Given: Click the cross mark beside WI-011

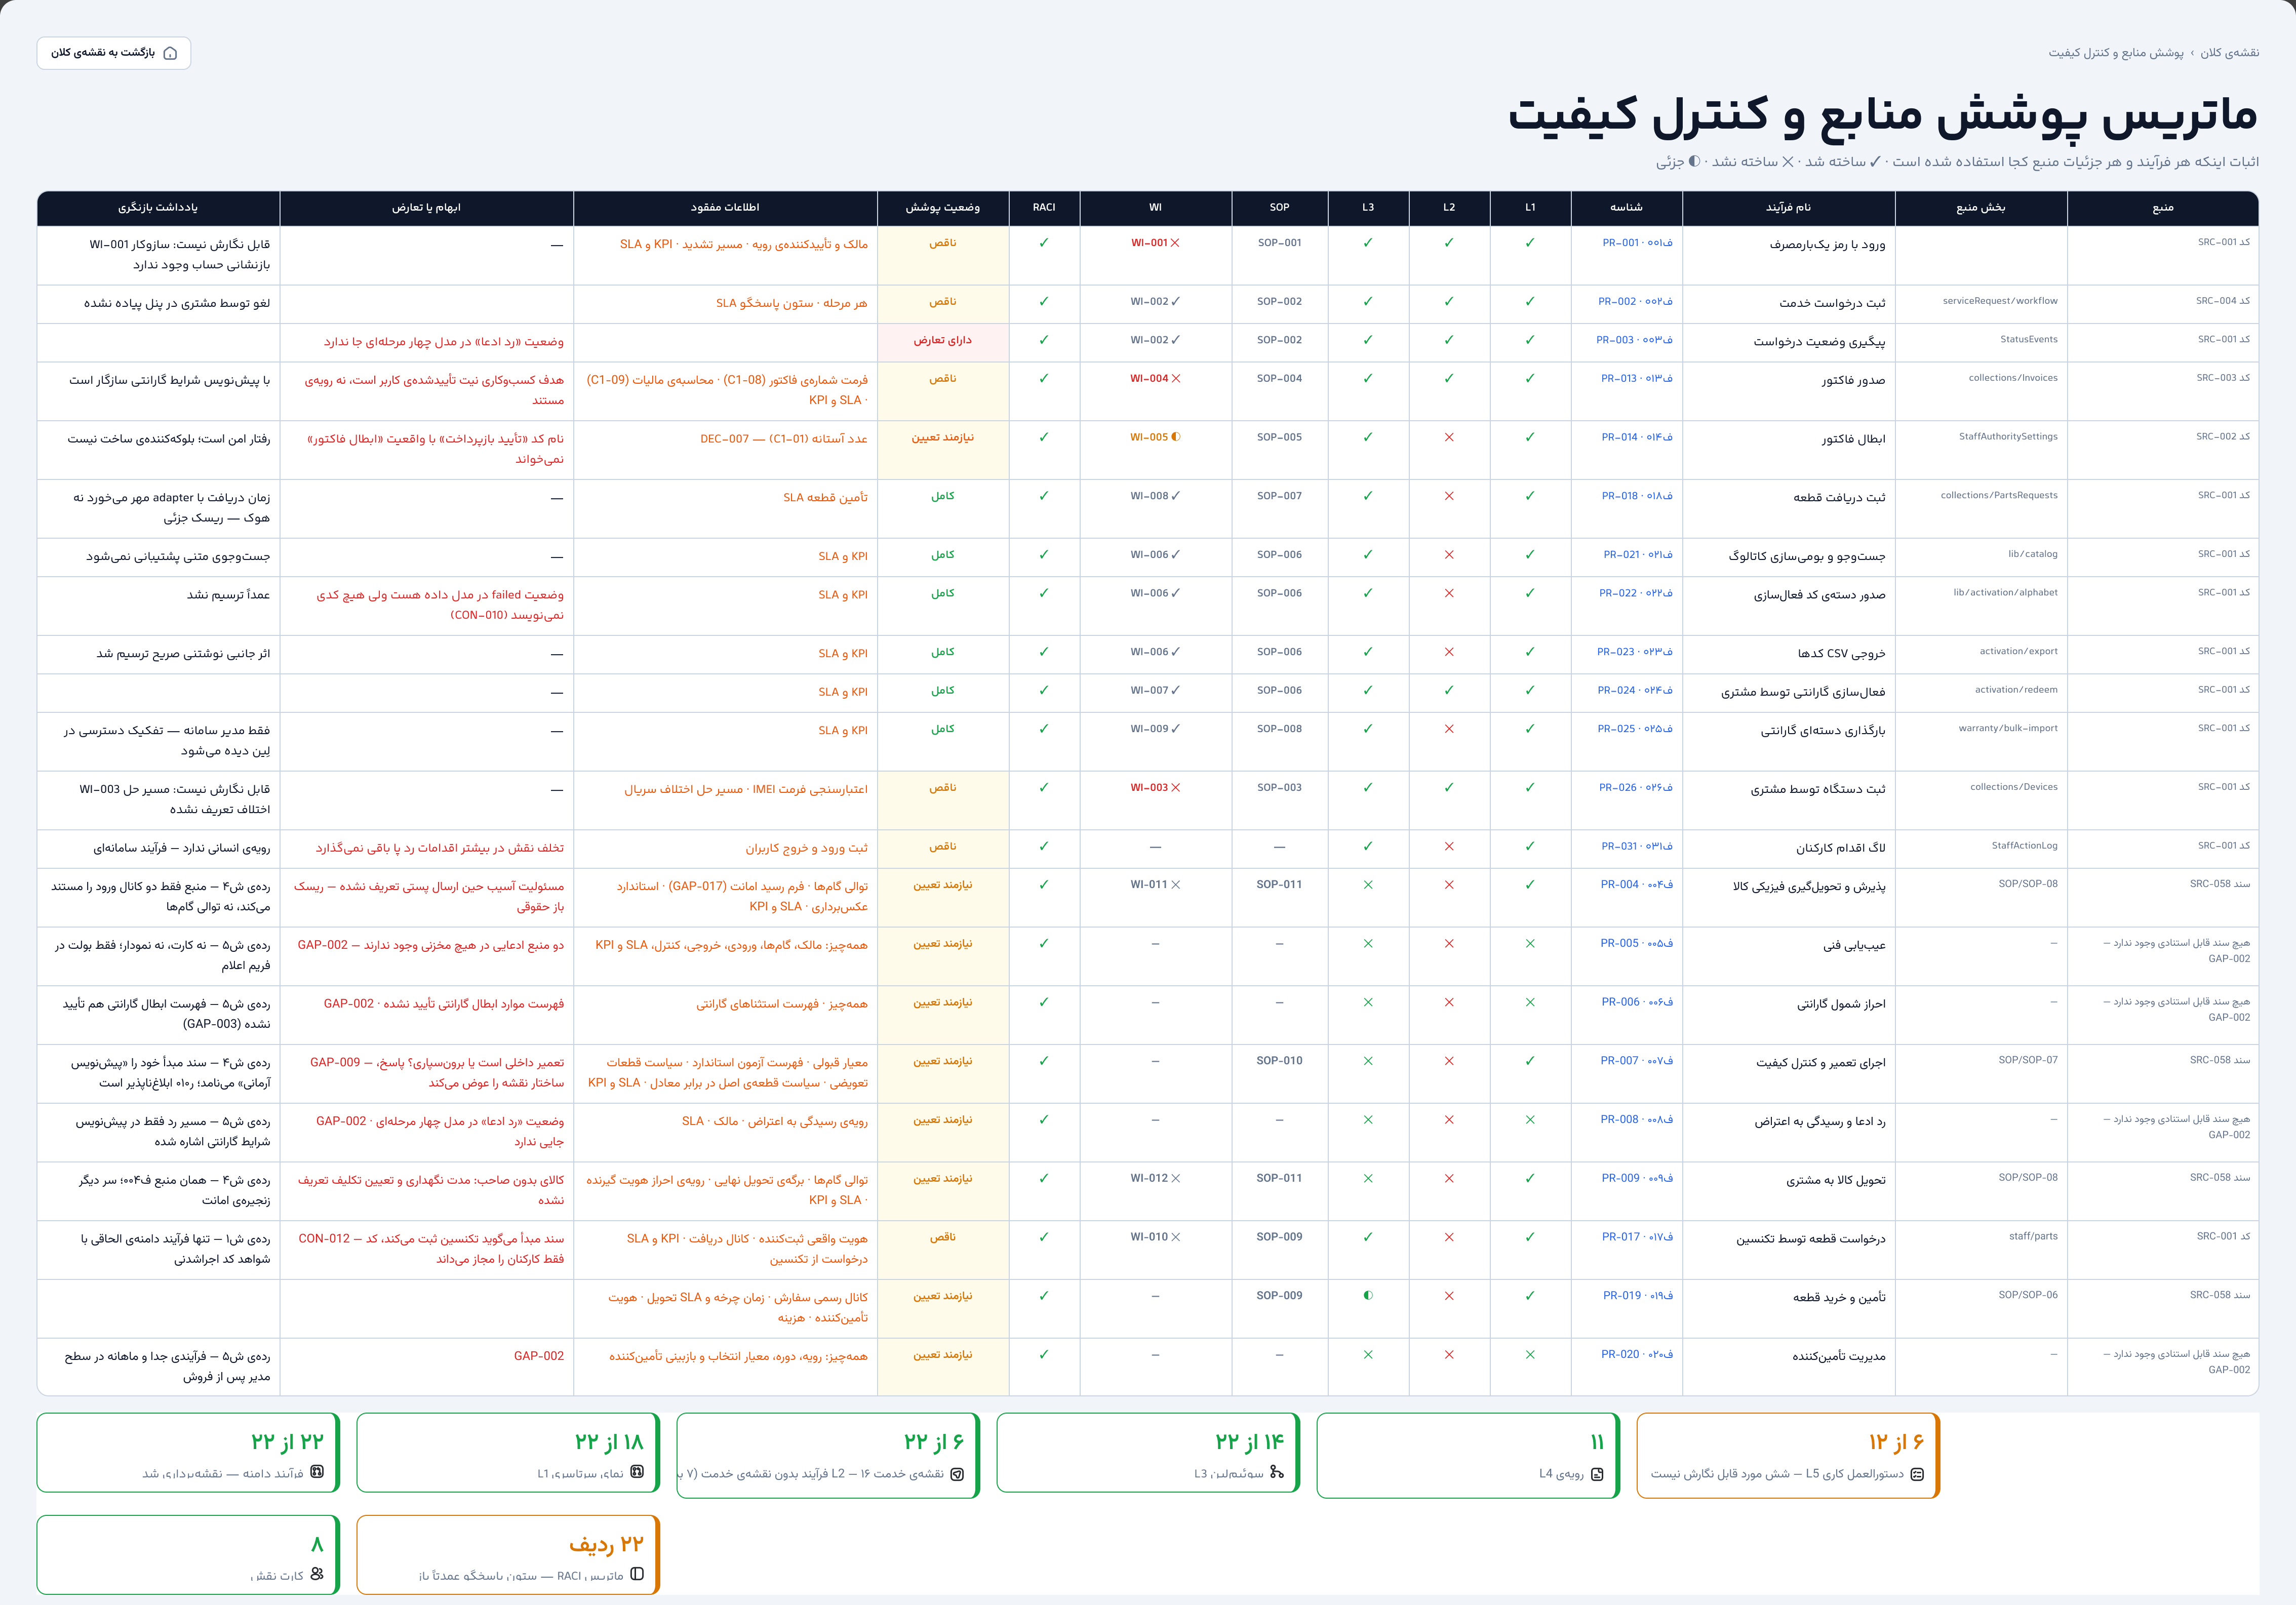Looking at the screenshot, I should [x=1176, y=885].
